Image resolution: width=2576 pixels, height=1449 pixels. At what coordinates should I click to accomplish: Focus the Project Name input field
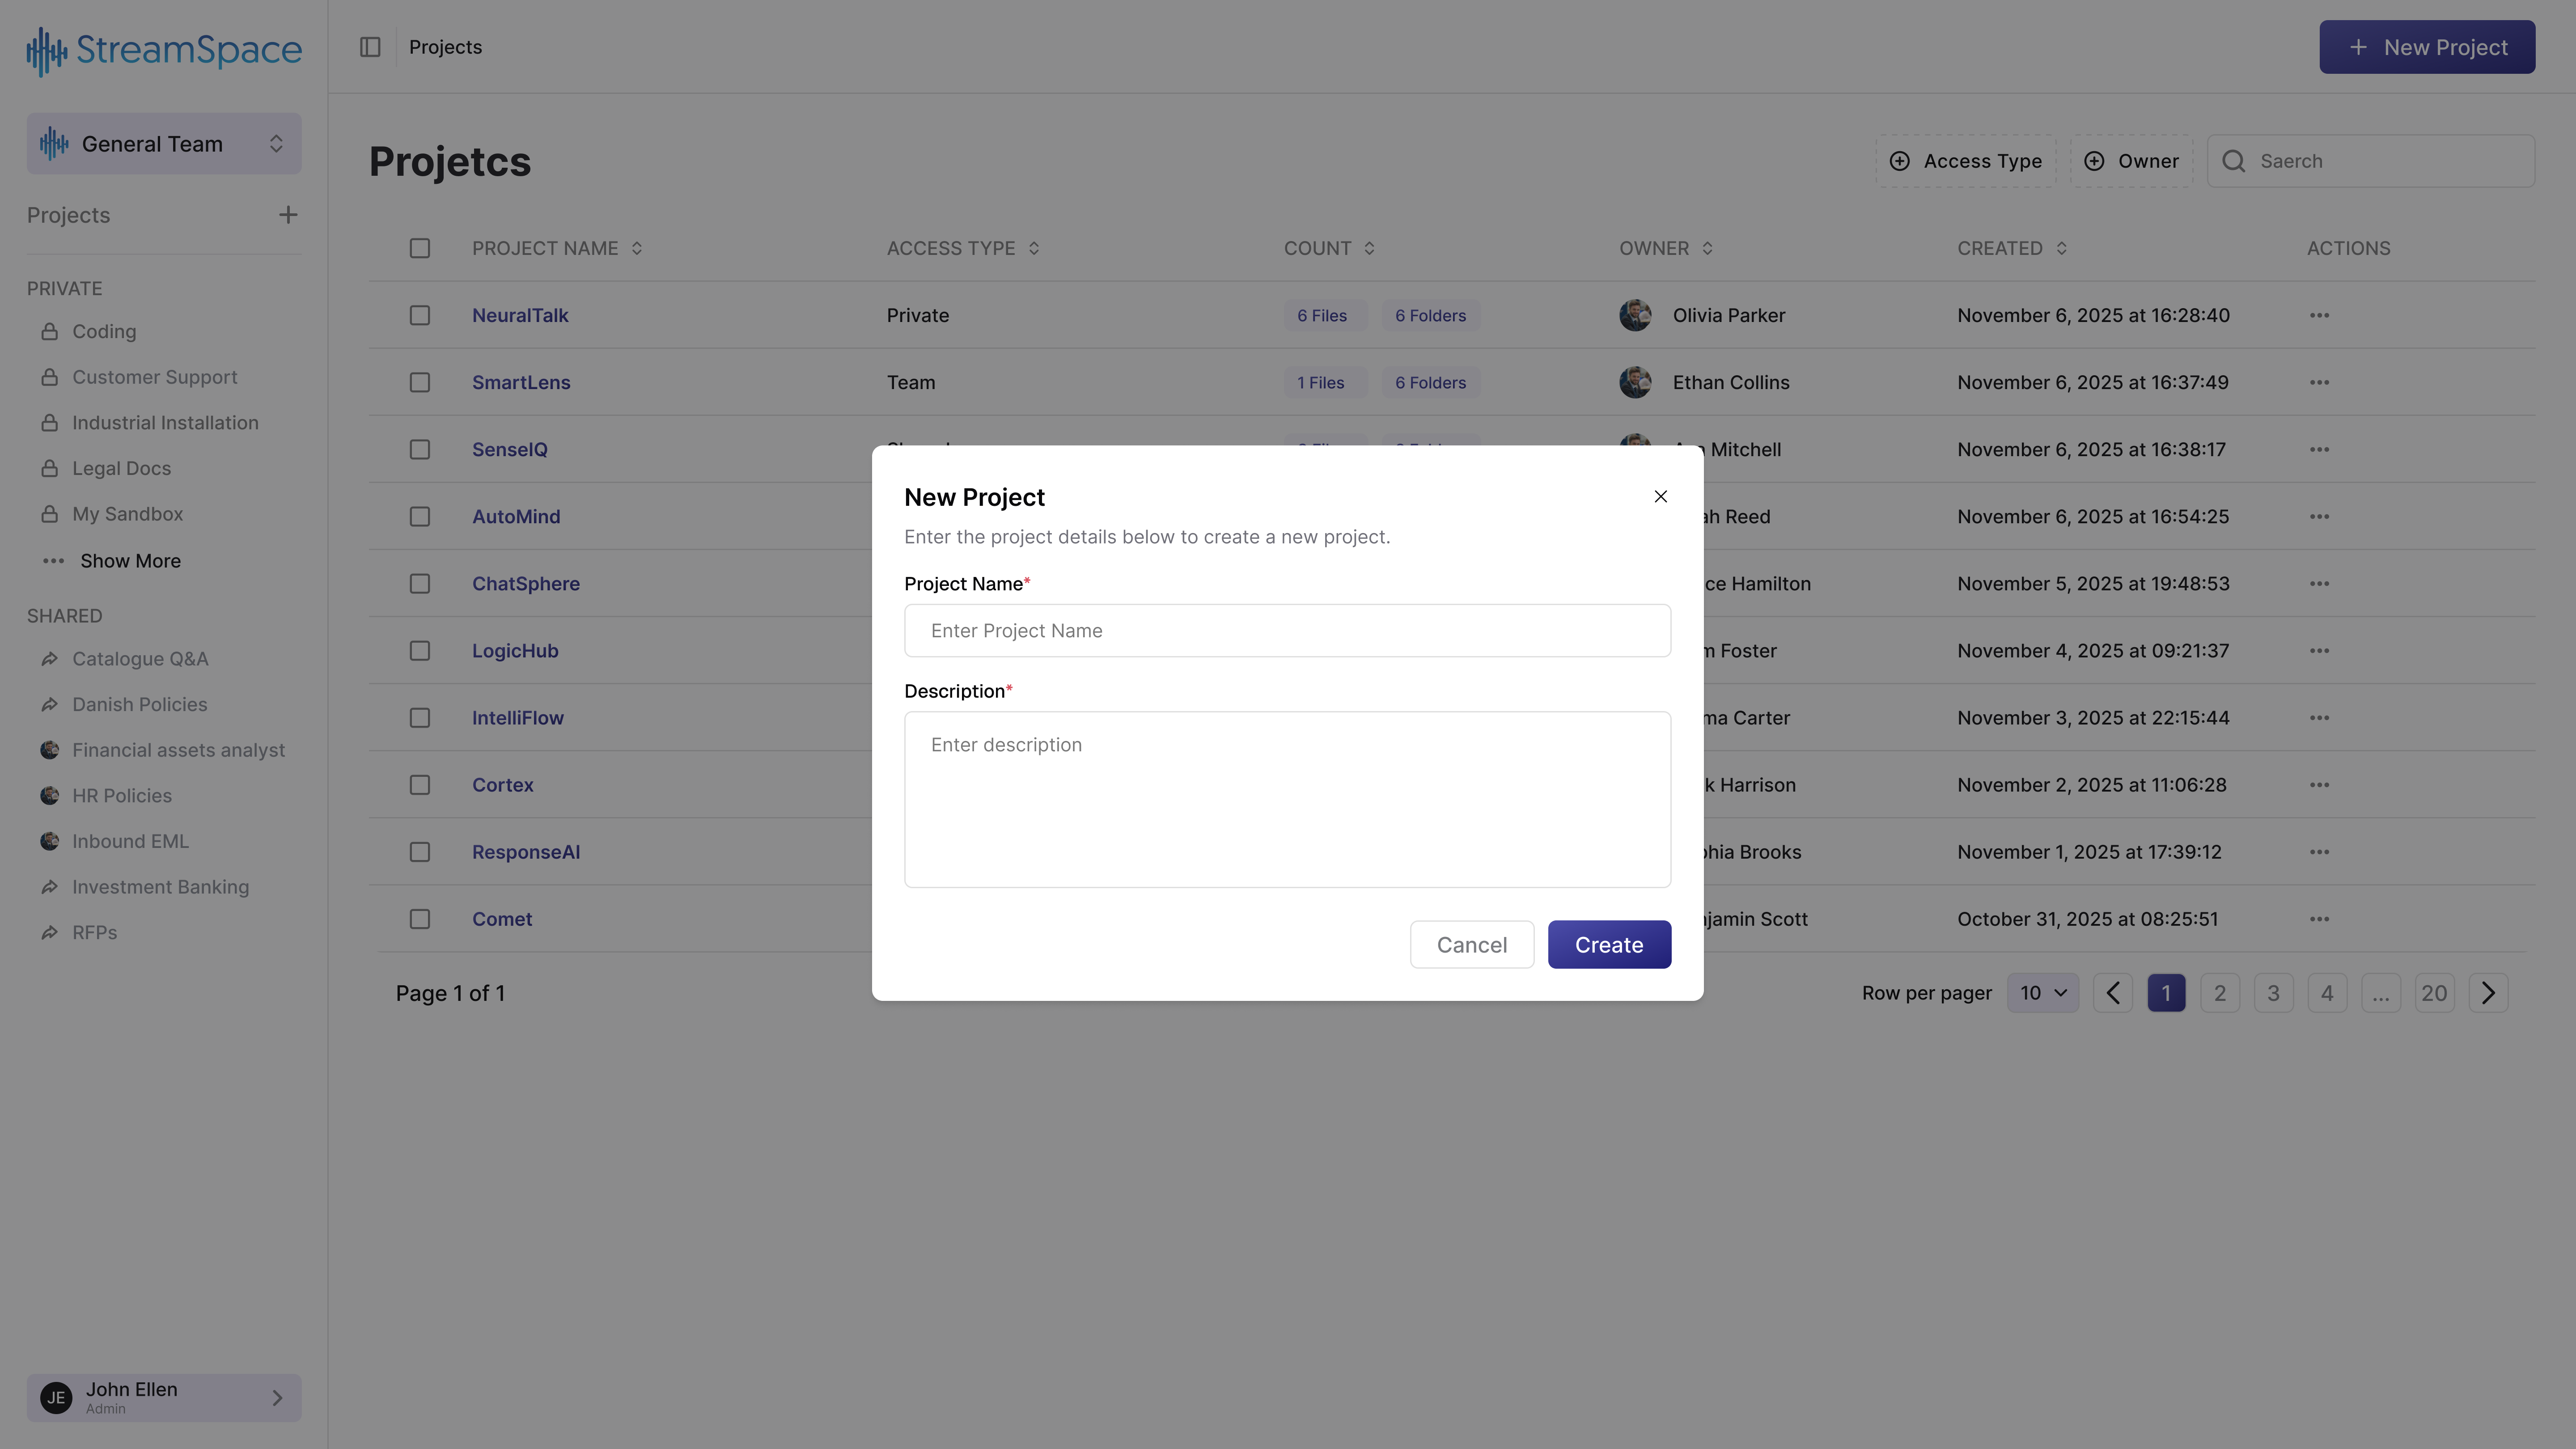coord(1287,631)
